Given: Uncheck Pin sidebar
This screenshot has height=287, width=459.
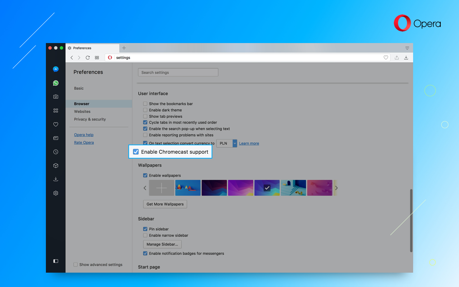Looking at the screenshot, I should [x=145, y=229].
